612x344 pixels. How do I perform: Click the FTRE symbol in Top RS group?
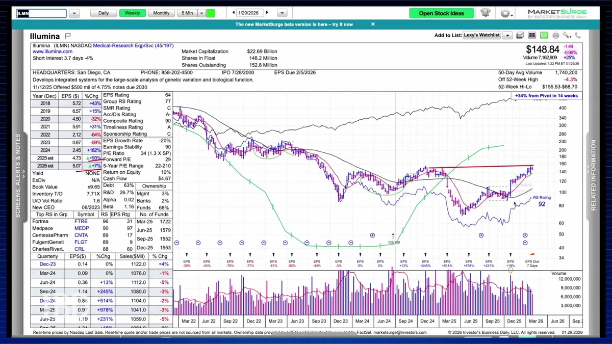coord(81,222)
